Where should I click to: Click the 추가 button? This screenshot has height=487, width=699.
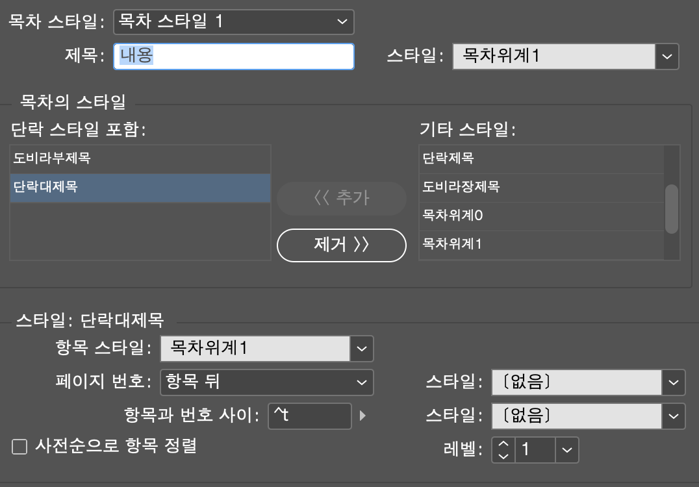(342, 199)
